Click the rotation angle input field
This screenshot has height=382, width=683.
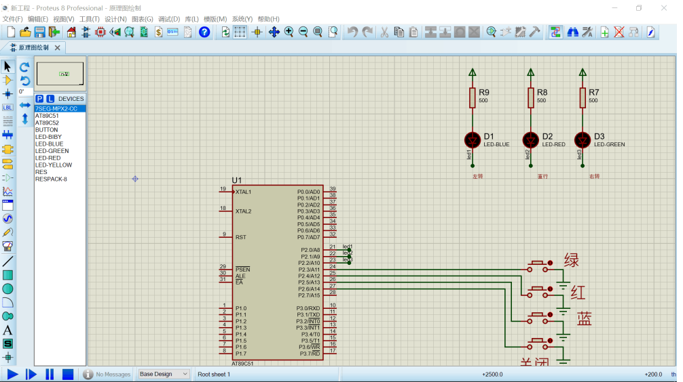pos(25,91)
